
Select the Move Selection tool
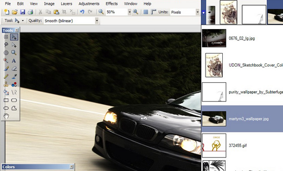tap(14, 44)
